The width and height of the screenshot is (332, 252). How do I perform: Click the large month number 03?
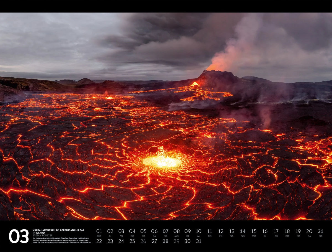point(19,236)
